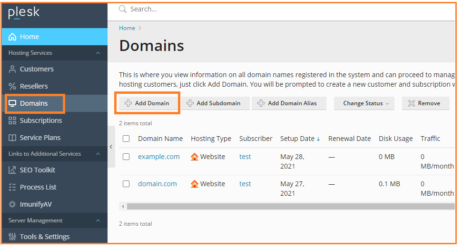
Task: Sort by Setup Date column header
Action: point(297,139)
